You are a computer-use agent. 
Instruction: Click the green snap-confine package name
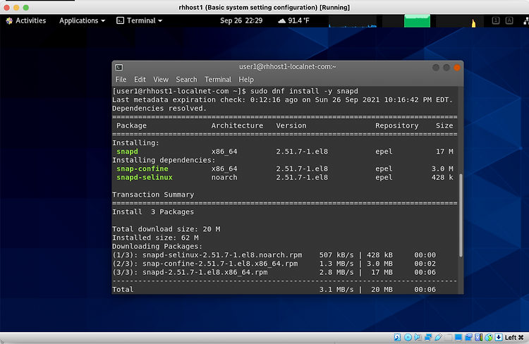coord(142,168)
